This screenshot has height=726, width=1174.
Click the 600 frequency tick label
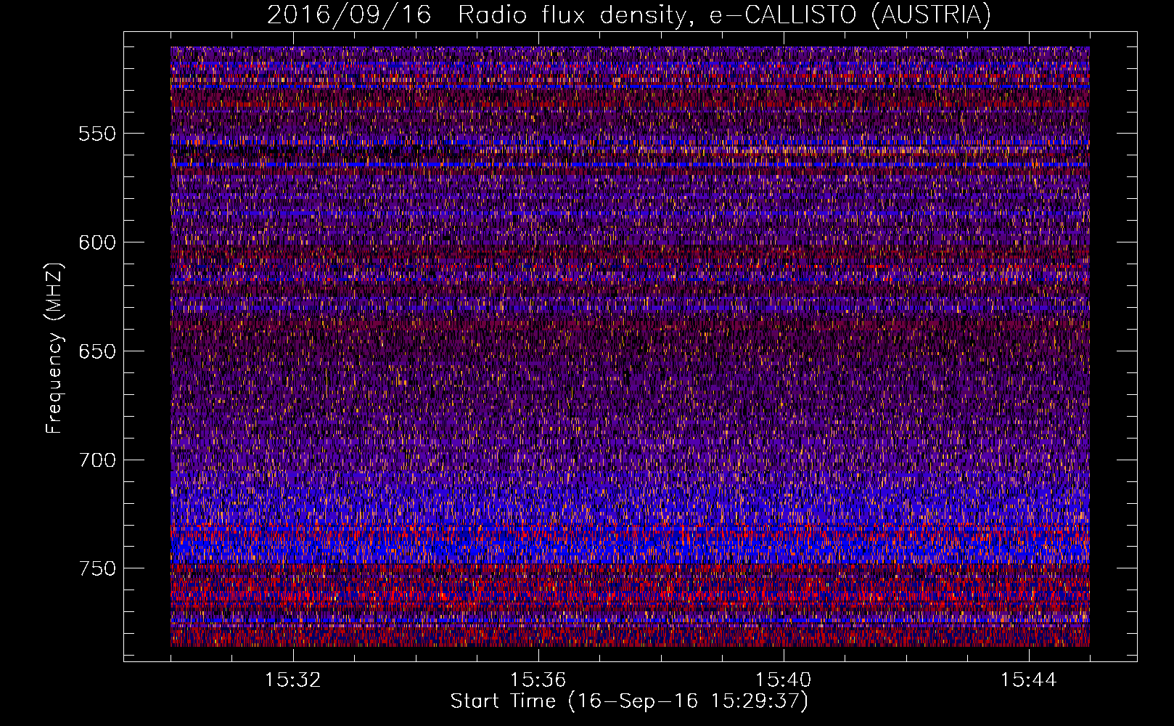[97, 242]
